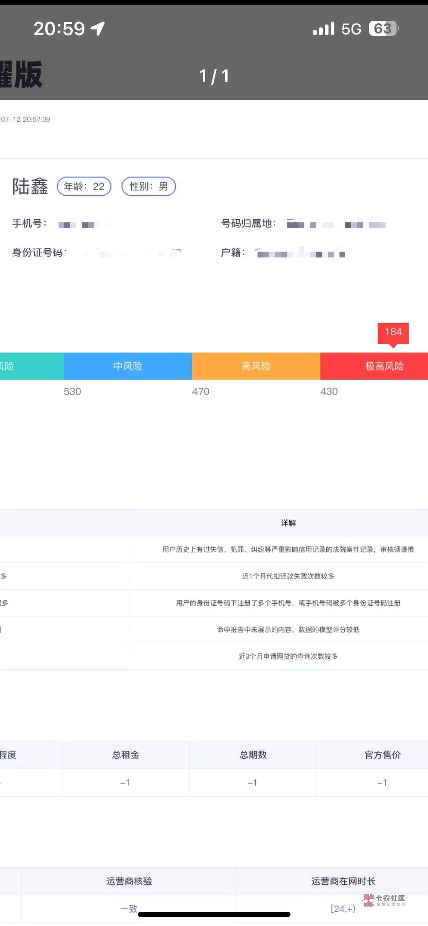Select the blue 中风险 segment
This screenshot has height=926, width=428.
pyautogui.click(x=128, y=366)
